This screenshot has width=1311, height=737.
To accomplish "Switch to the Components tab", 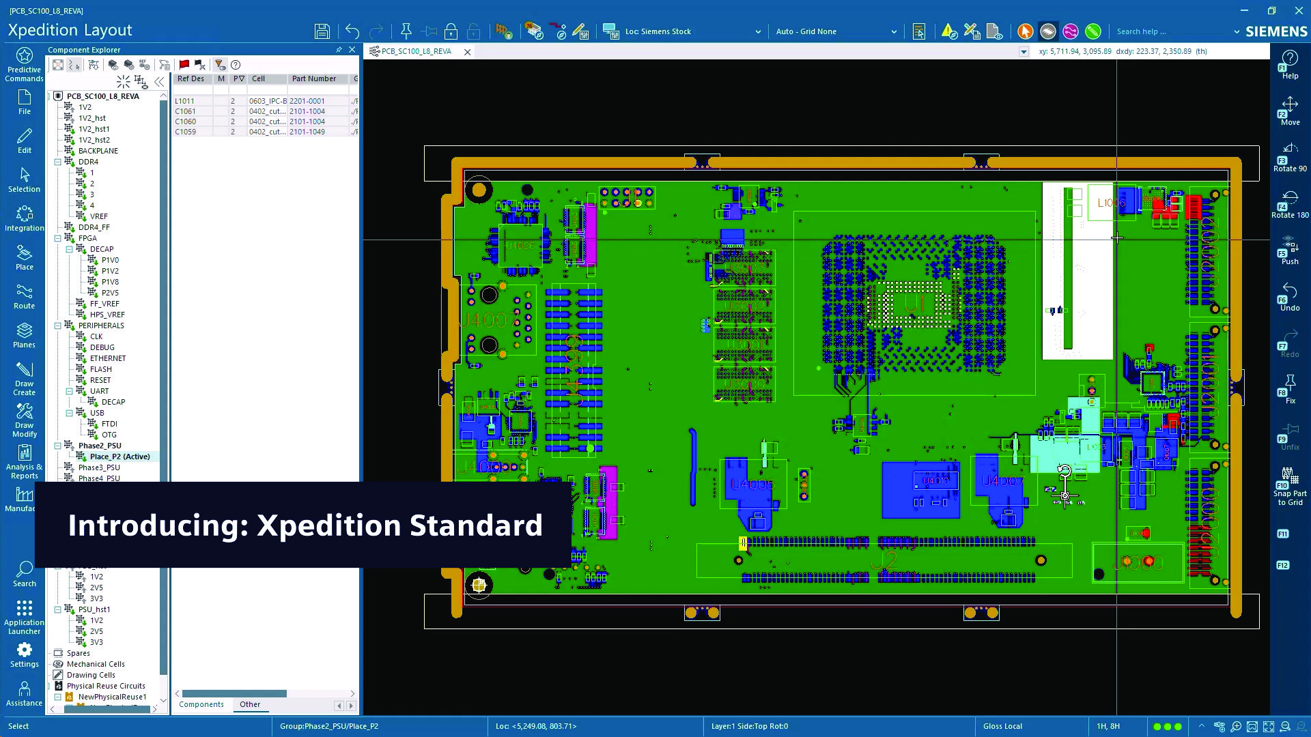I will (201, 704).
